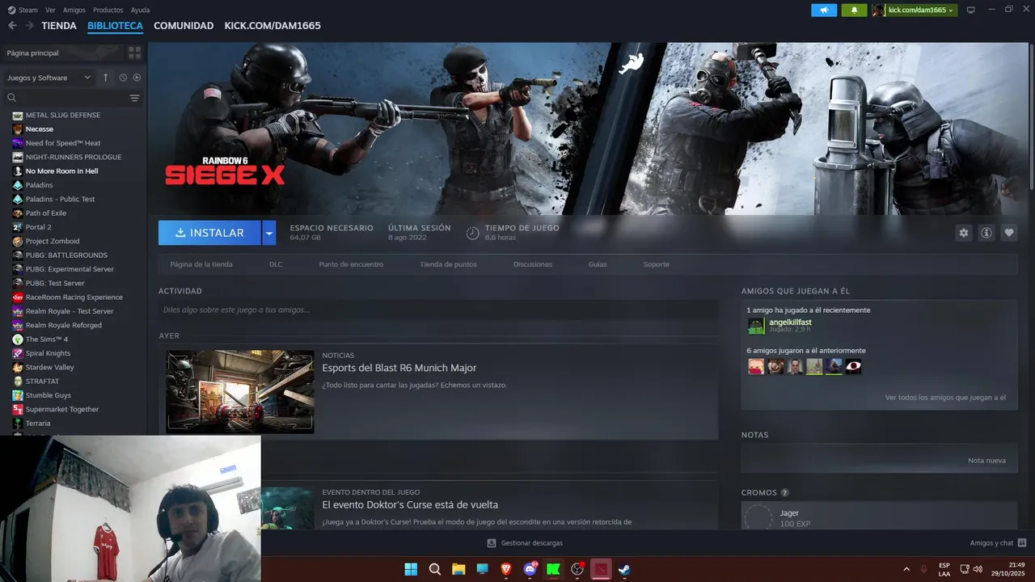Viewport: 1035px width, 582px height.
Task: Open Tienda de puntos
Action: pos(448,264)
